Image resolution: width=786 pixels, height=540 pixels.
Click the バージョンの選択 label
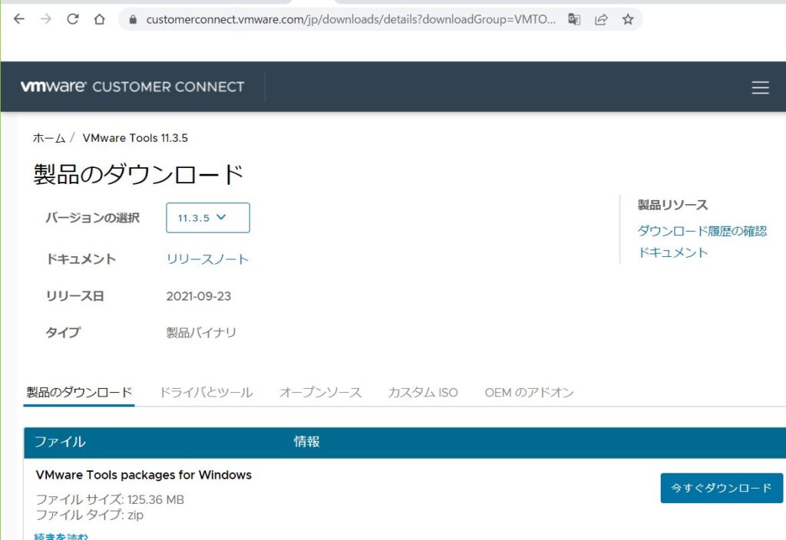pyautogui.click(x=92, y=217)
